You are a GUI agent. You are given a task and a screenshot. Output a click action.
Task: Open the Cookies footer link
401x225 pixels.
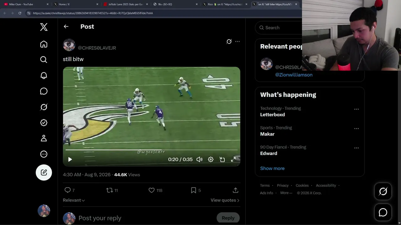[x=302, y=185]
